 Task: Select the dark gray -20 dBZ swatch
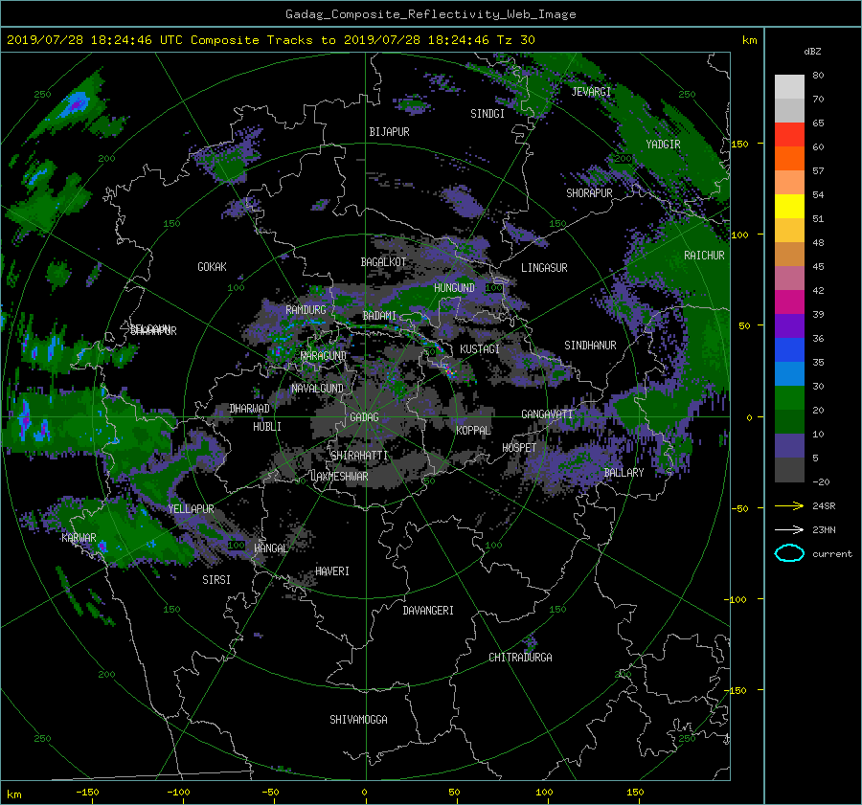pos(789,469)
